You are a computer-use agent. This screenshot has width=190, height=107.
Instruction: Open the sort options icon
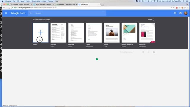tap(148, 52)
